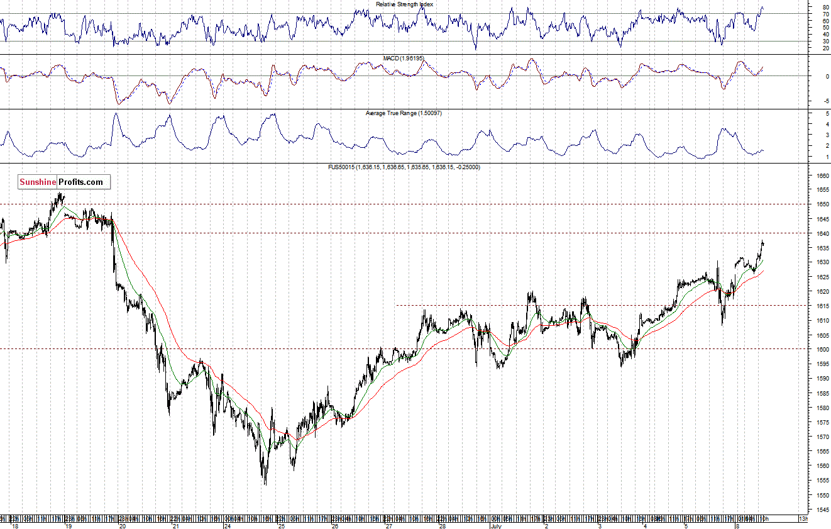Select the Relative Strength Index panel title
The height and width of the screenshot is (529, 831).
(x=405, y=4)
